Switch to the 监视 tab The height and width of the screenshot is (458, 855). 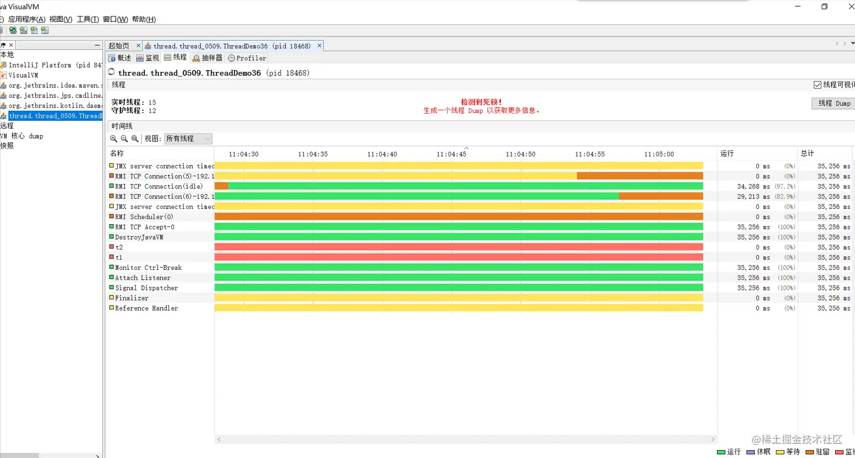point(148,58)
